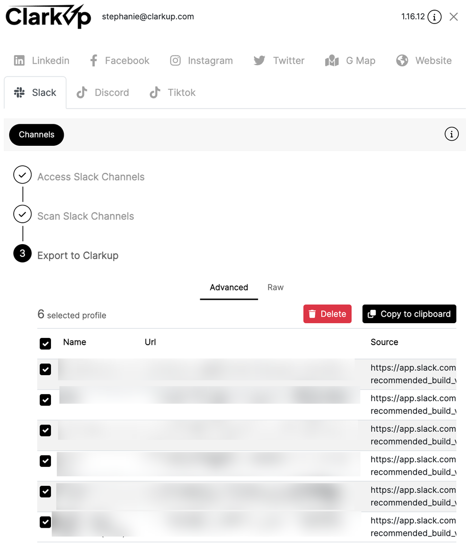
Task: Click the Discord tab icon
Action: click(82, 93)
